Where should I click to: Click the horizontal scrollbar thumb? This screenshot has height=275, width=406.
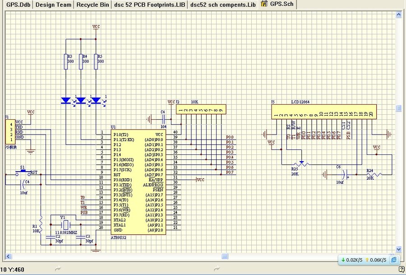pyautogui.click(x=225, y=256)
